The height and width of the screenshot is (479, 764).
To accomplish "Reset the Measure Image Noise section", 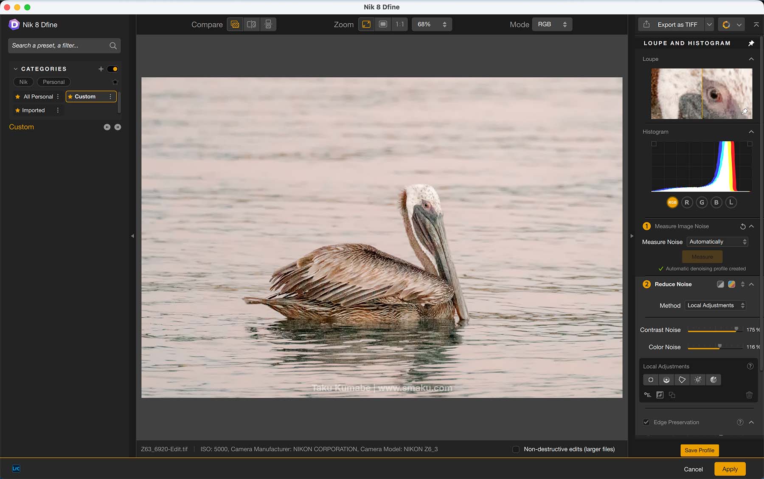I will 742,227.
